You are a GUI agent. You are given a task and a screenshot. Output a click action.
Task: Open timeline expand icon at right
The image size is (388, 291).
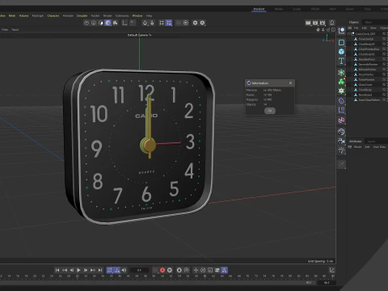[332, 270]
